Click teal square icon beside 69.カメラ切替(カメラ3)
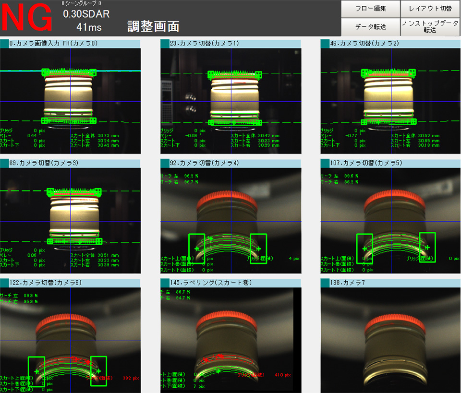461x393 pixels. click(x=4, y=163)
